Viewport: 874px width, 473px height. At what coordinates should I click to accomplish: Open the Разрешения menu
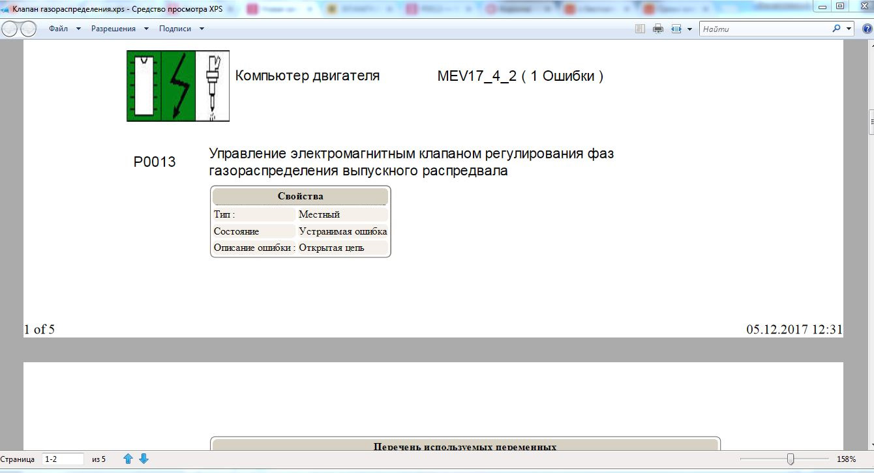(x=120, y=29)
